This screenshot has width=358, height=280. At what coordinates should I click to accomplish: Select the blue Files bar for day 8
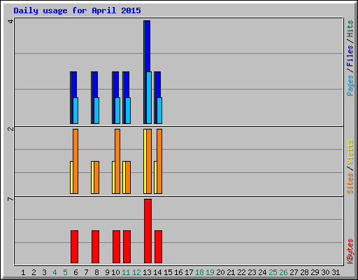95,85
